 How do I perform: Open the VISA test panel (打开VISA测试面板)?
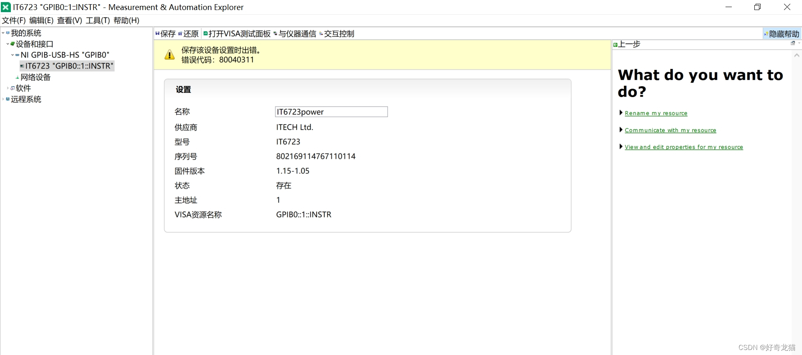click(x=237, y=33)
